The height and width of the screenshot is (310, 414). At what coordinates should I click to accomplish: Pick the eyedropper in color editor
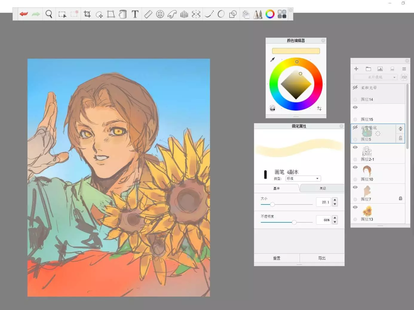[x=272, y=60]
